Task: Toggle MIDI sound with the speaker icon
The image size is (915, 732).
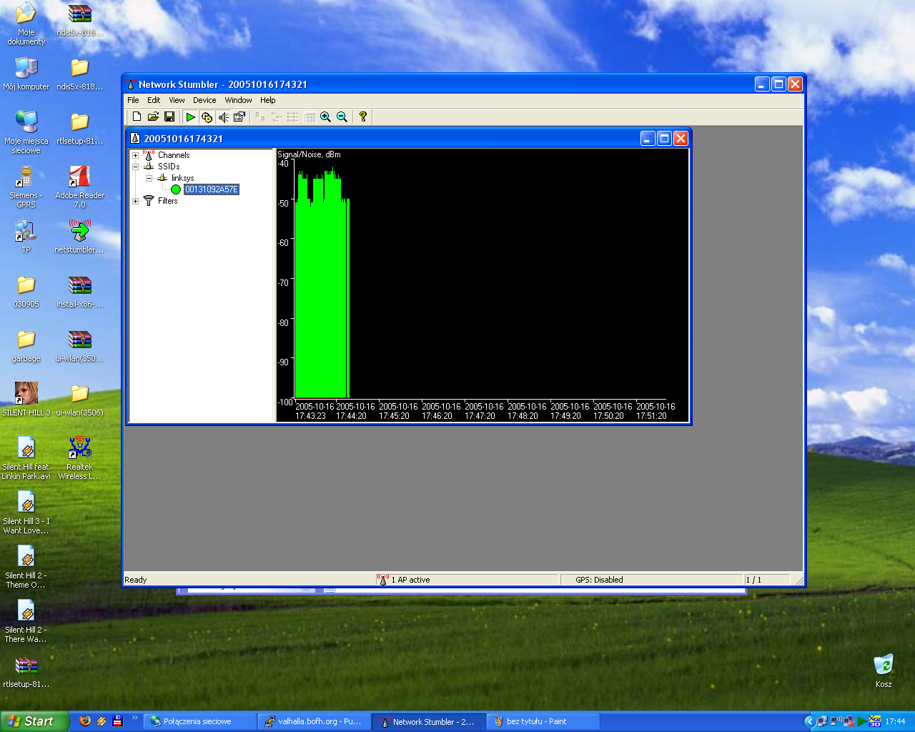Action: pyautogui.click(x=223, y=117)
